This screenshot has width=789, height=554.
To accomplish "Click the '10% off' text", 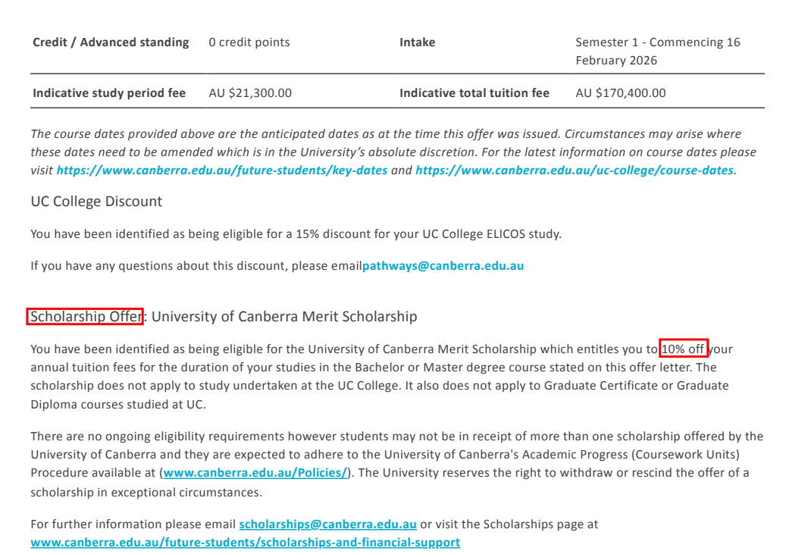I will point(683,349).
